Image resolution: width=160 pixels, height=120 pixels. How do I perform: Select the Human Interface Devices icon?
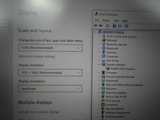(103, 77)
